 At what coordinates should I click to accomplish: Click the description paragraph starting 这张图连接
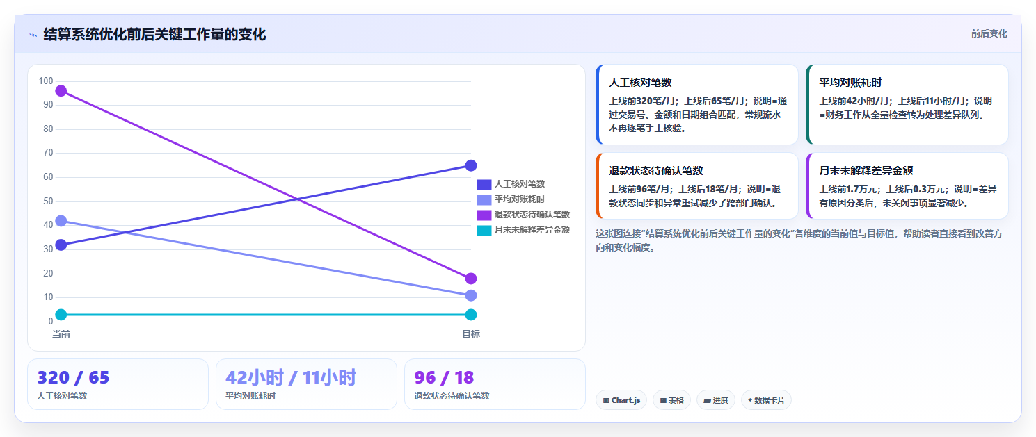[x=799, y=240]
